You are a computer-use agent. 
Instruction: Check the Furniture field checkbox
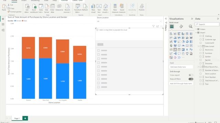[x=200, y=53]
